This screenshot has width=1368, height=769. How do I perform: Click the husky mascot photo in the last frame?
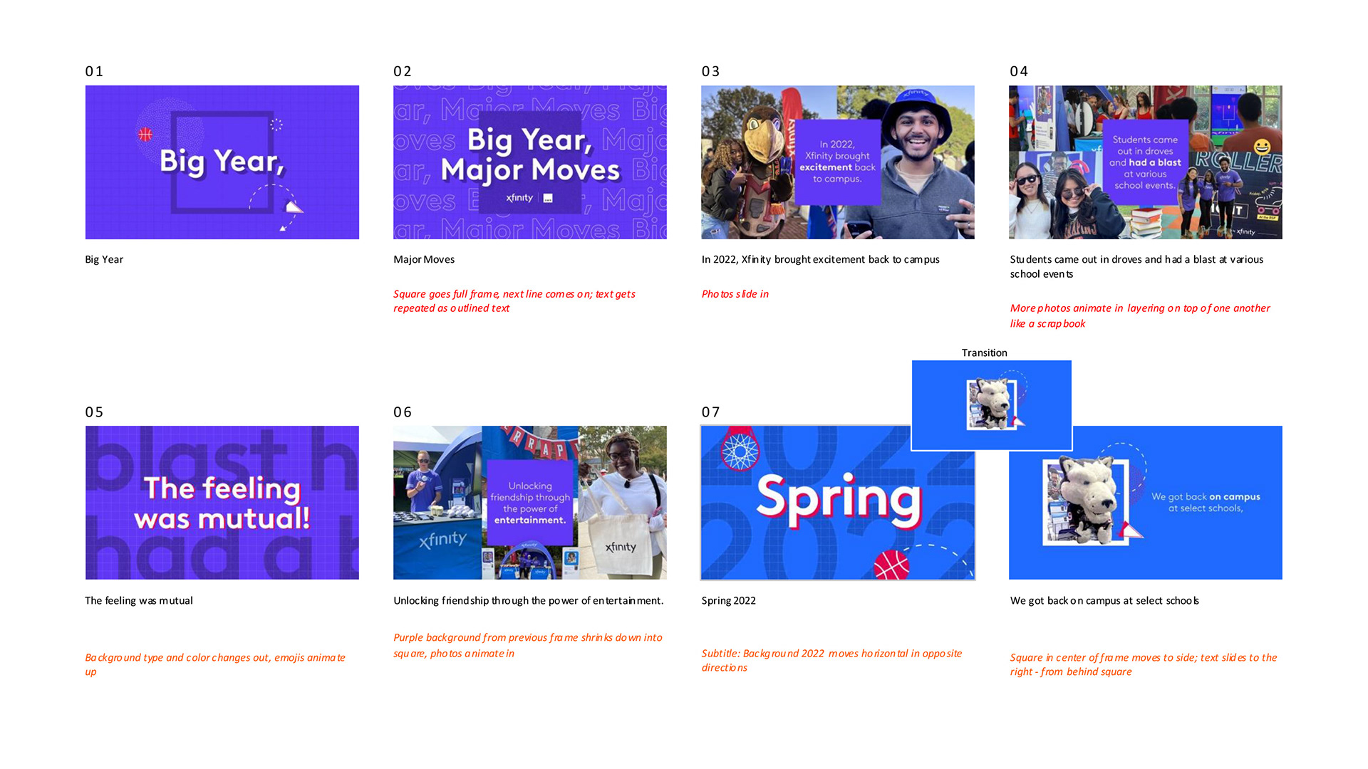pyautogui.click(x=1085, y=501)
